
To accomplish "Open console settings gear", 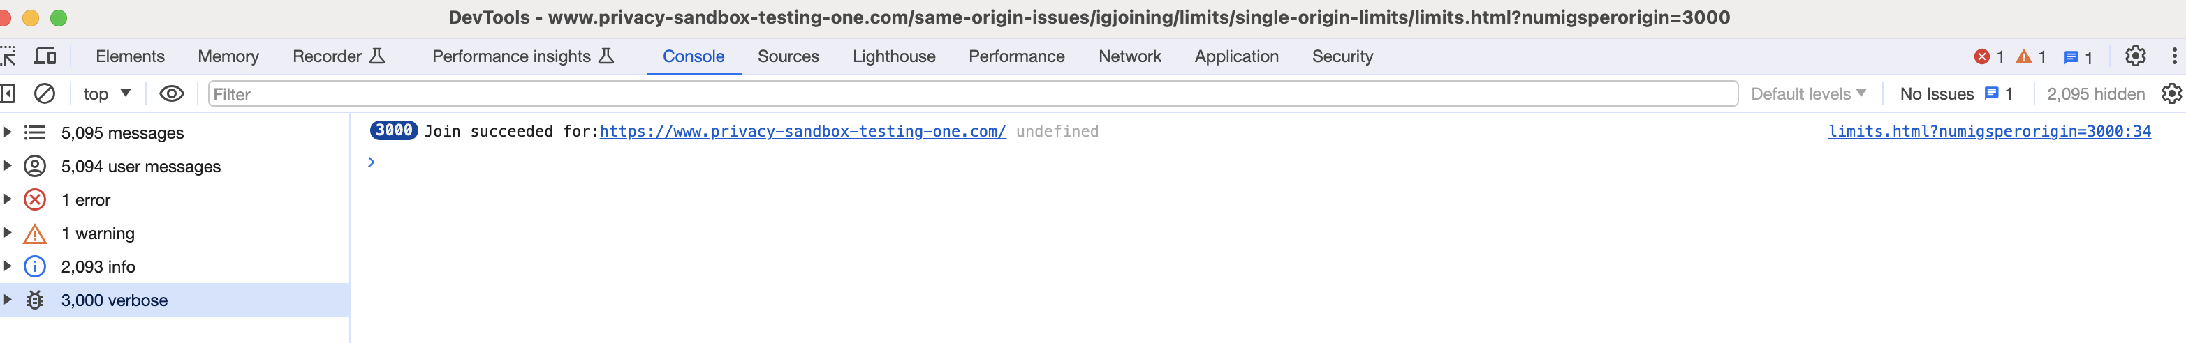I will (x=2171, y=94).
